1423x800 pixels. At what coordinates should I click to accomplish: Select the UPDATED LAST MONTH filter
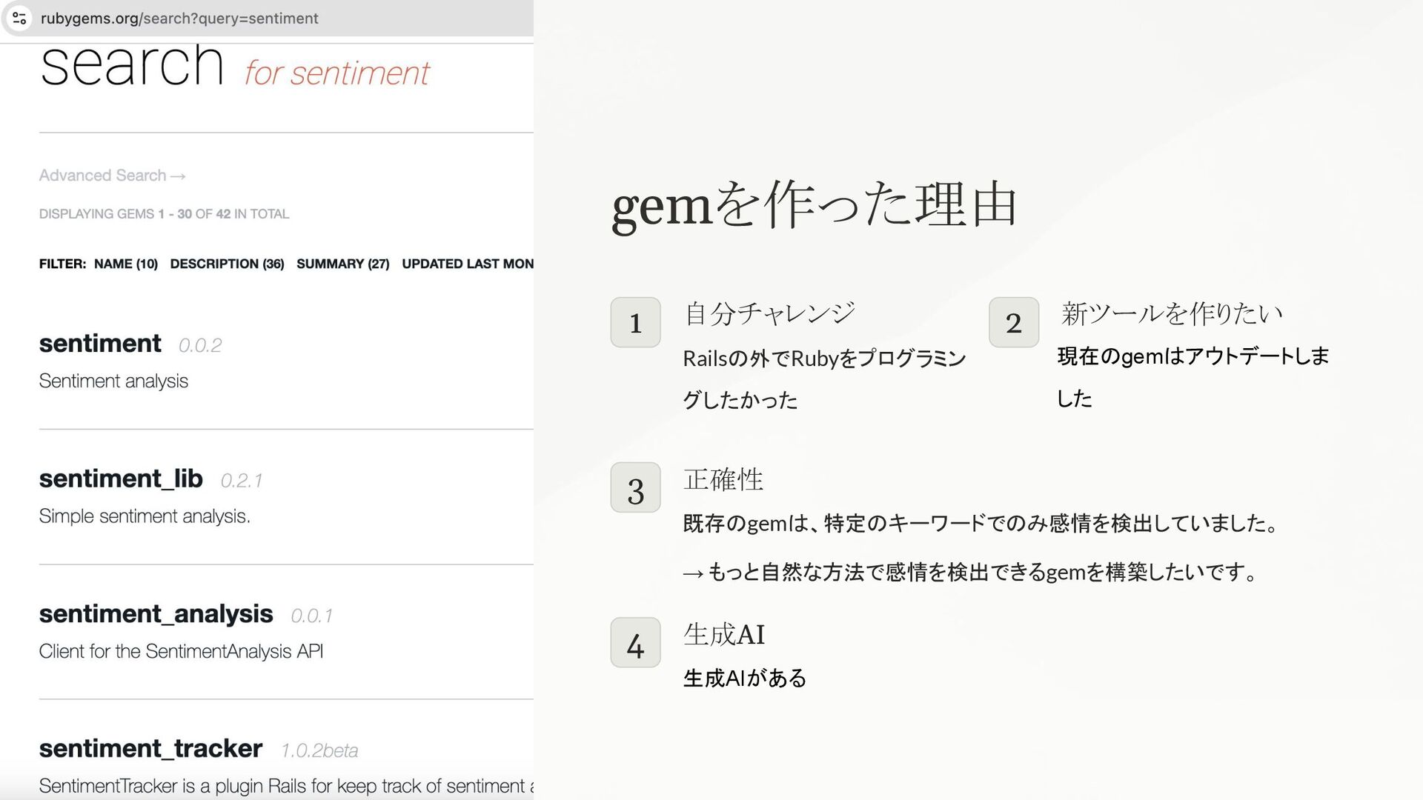467,264
